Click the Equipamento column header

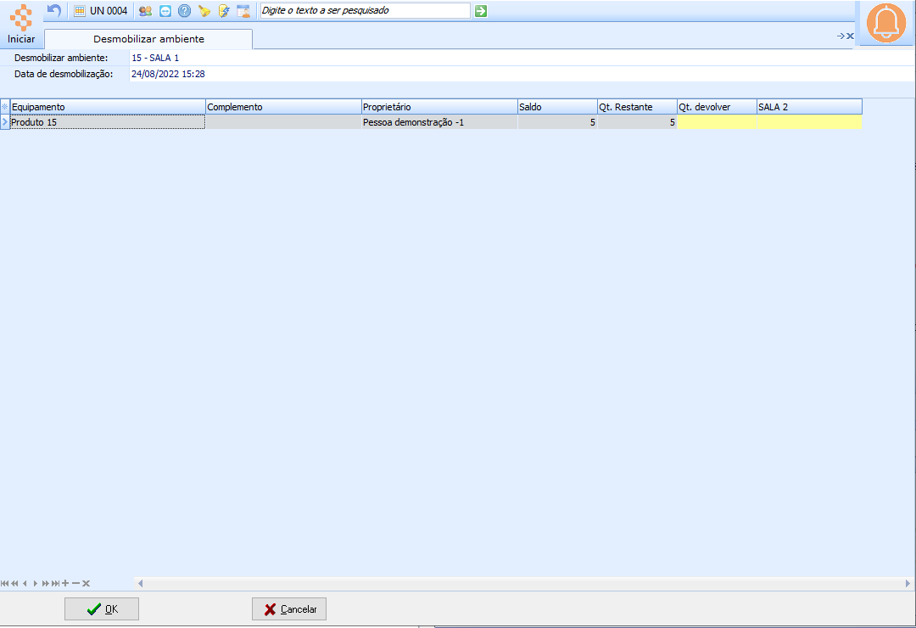coord(108,107)
